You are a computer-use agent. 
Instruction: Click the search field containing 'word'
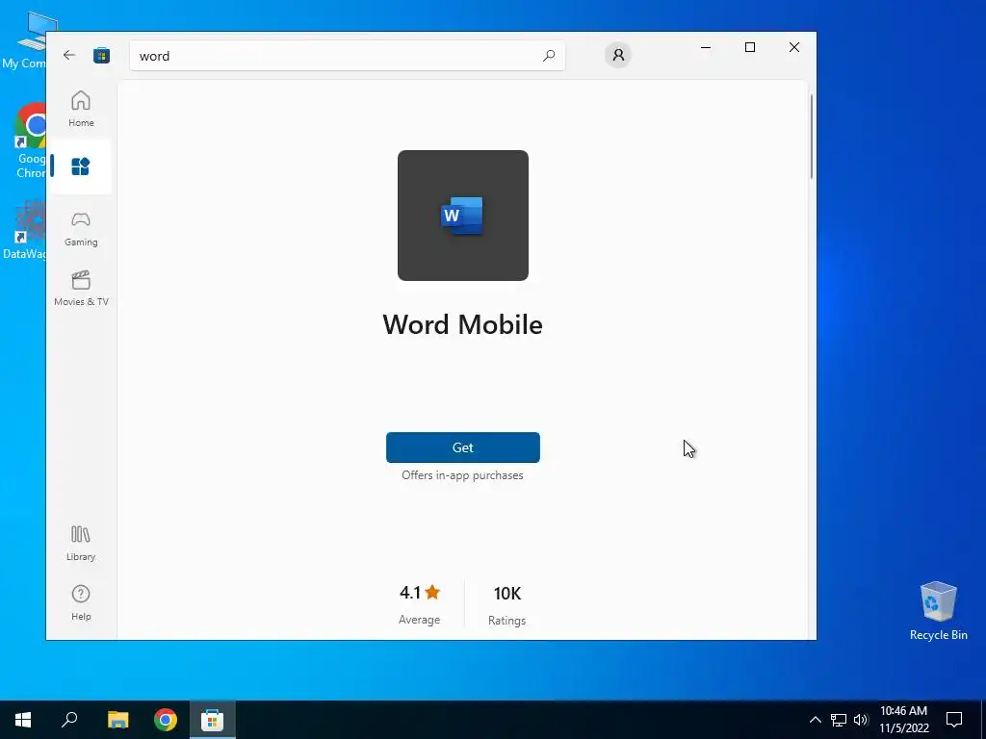pos(347,55)
